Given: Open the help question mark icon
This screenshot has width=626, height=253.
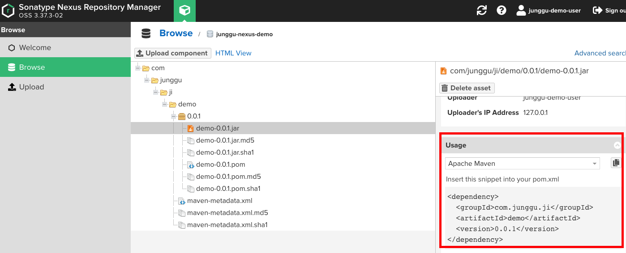Looking at the screenshot, I should tap(502, 10).
